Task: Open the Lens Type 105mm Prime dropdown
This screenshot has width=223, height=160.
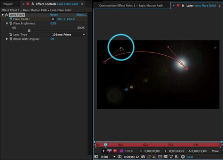Action: pos(68,35)
